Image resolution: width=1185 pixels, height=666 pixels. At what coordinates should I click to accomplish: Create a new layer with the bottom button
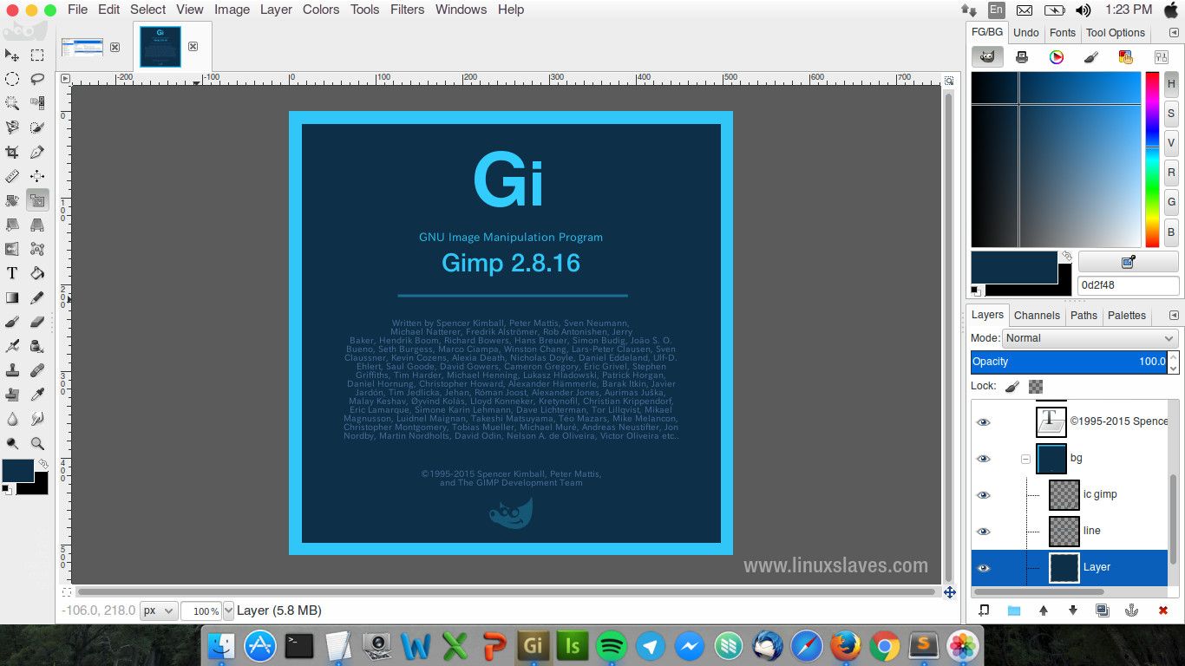coord(984,610)
